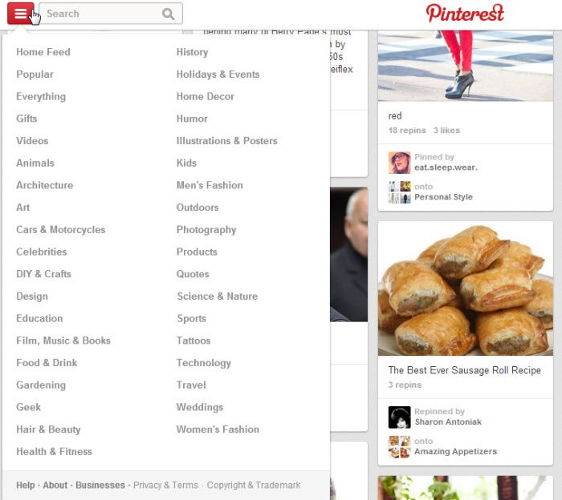
Task: Open Holidays & Events category
Action: (x=218, y=75)
